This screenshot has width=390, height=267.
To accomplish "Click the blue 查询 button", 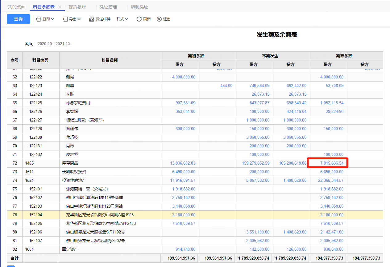I will [18, 19].
